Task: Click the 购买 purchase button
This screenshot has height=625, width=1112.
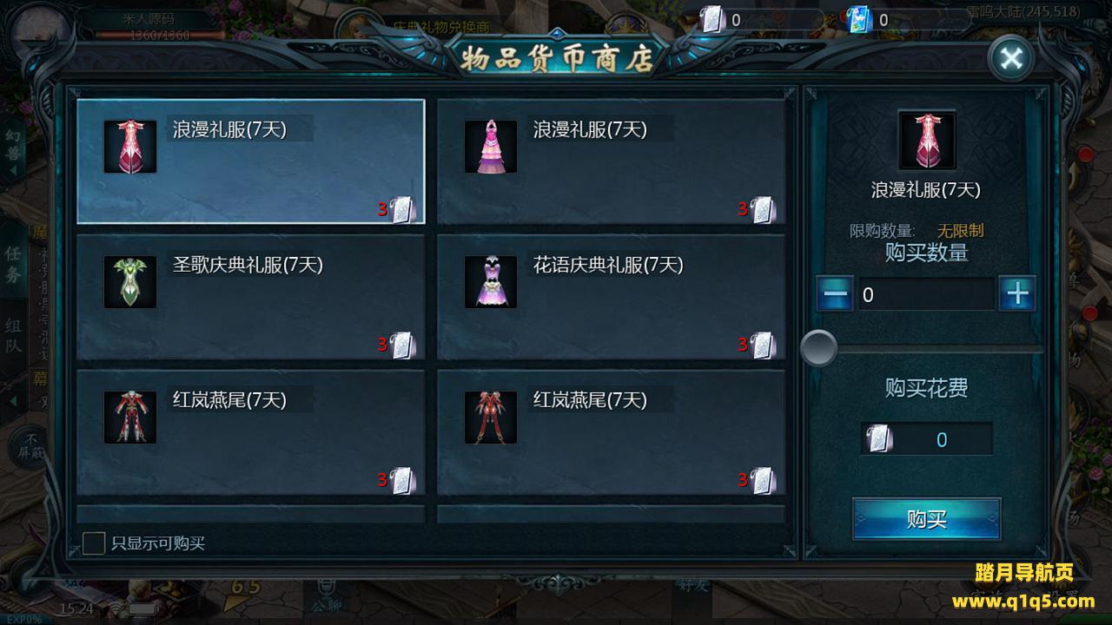Action: point(927,519)
